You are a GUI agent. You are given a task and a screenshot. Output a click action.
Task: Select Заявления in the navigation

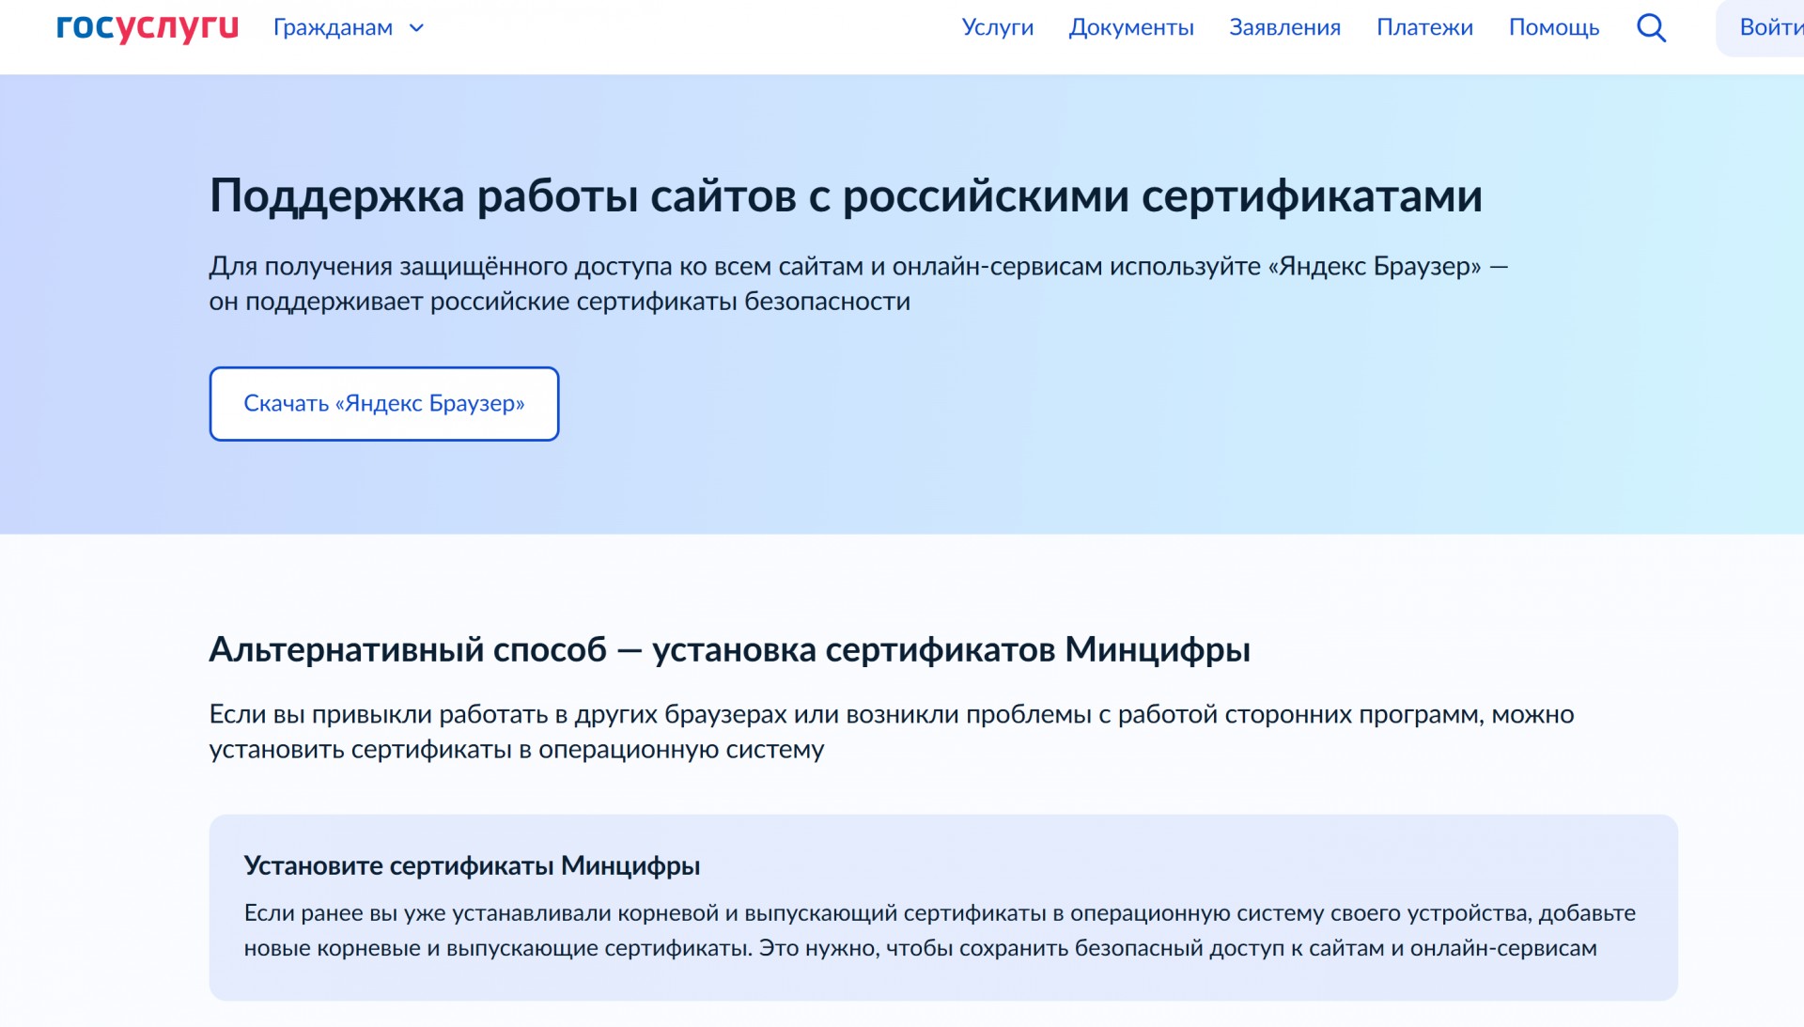(x=1284, y=27)
